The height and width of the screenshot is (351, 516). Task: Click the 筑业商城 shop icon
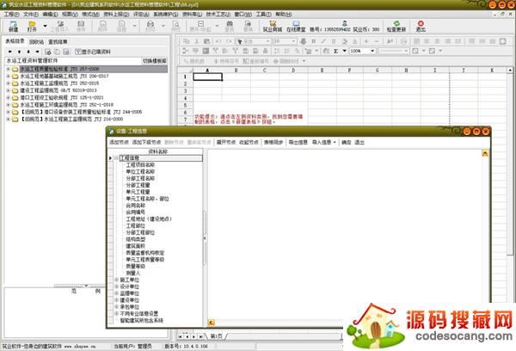point(273,26)
